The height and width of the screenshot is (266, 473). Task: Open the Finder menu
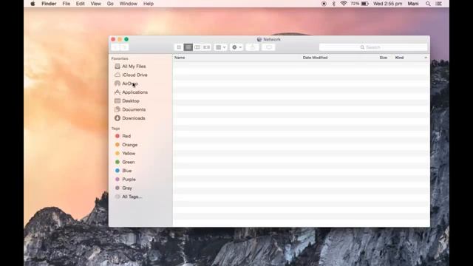(49, 4)
